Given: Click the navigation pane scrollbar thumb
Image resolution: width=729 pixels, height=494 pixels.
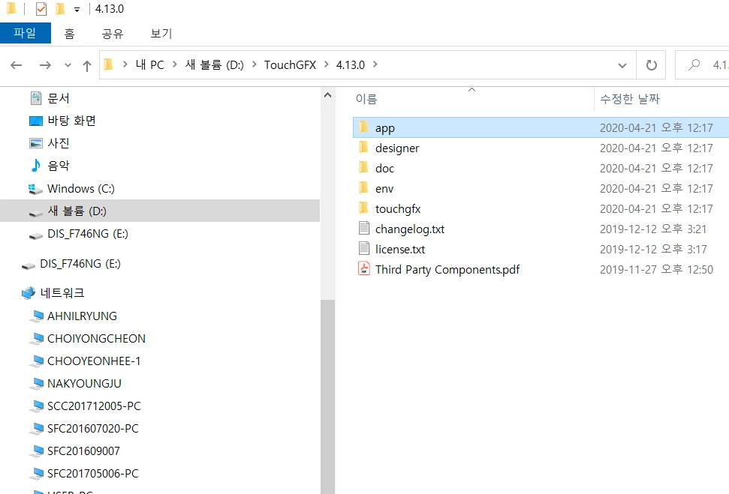Looking at the screenshot, I should pos(327,397).
